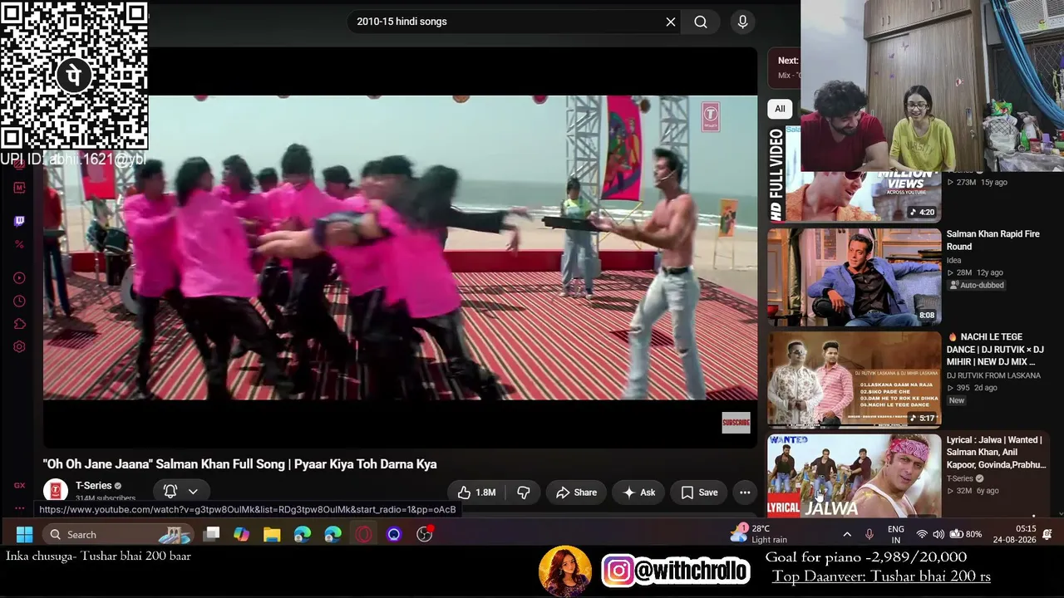This screenshot has width=1064, height=598.
Task: Switch to Opera GX on the taskbar
Action: (x=363, y=535)
